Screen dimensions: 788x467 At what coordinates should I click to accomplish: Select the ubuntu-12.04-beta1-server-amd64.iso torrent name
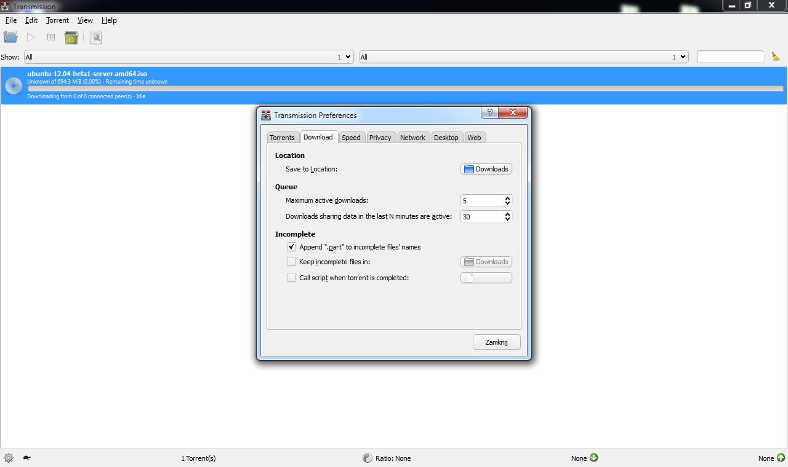tap(87, 74)
